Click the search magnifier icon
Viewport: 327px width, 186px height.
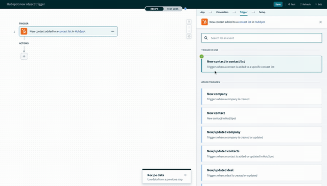coord(206,38)
